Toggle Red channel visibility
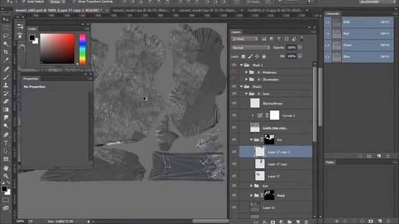The height and width of the screenshot is (224, 399). click(x=327, y=34)
